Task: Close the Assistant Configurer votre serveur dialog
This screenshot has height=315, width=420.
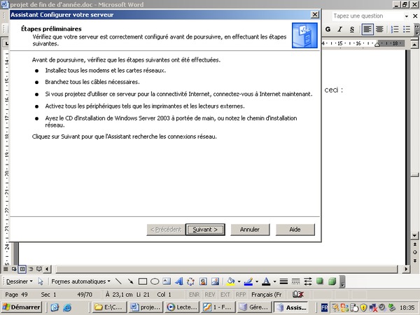Action: point(315,15)
